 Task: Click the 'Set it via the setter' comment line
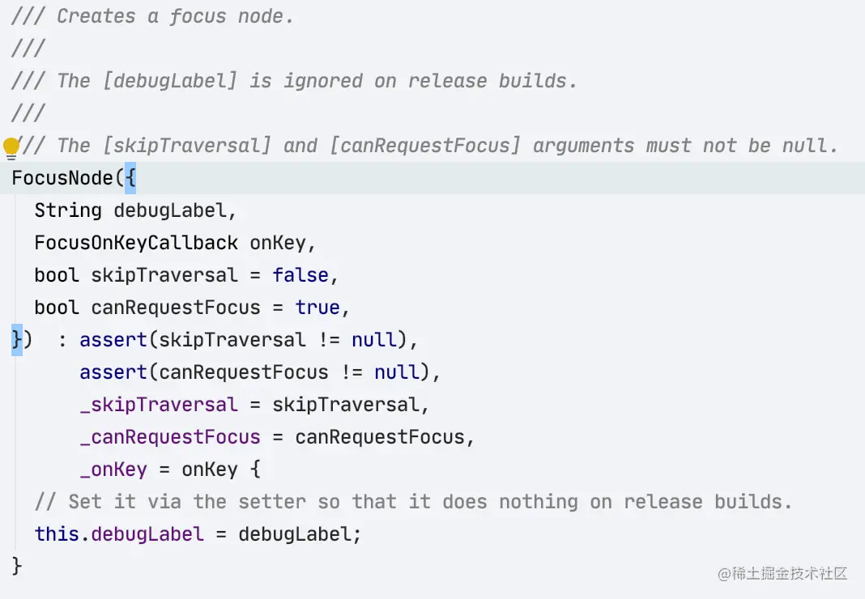pos(412,502)
